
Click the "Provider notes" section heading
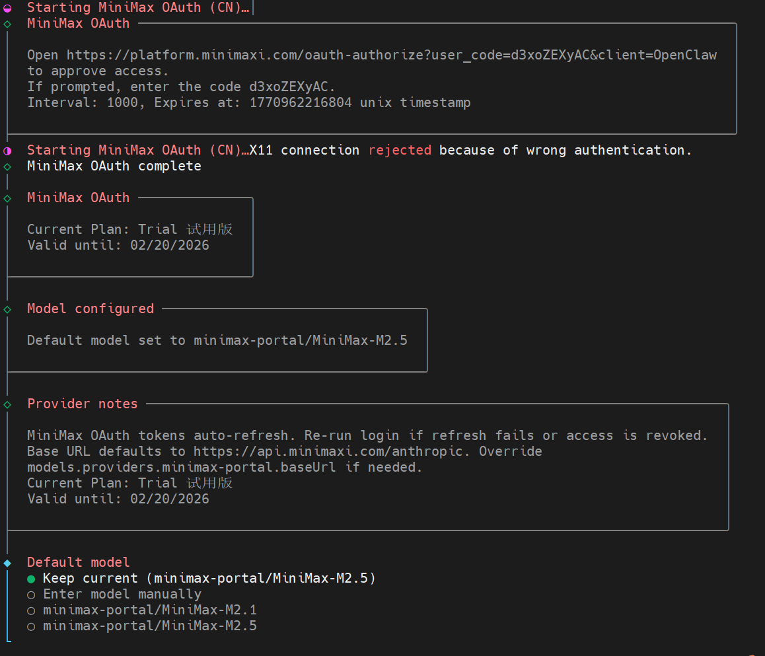[x=83, y=404]
